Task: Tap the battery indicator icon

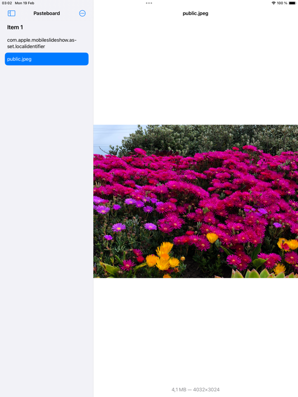Action: pyautogui.click(x=292, y=3)
